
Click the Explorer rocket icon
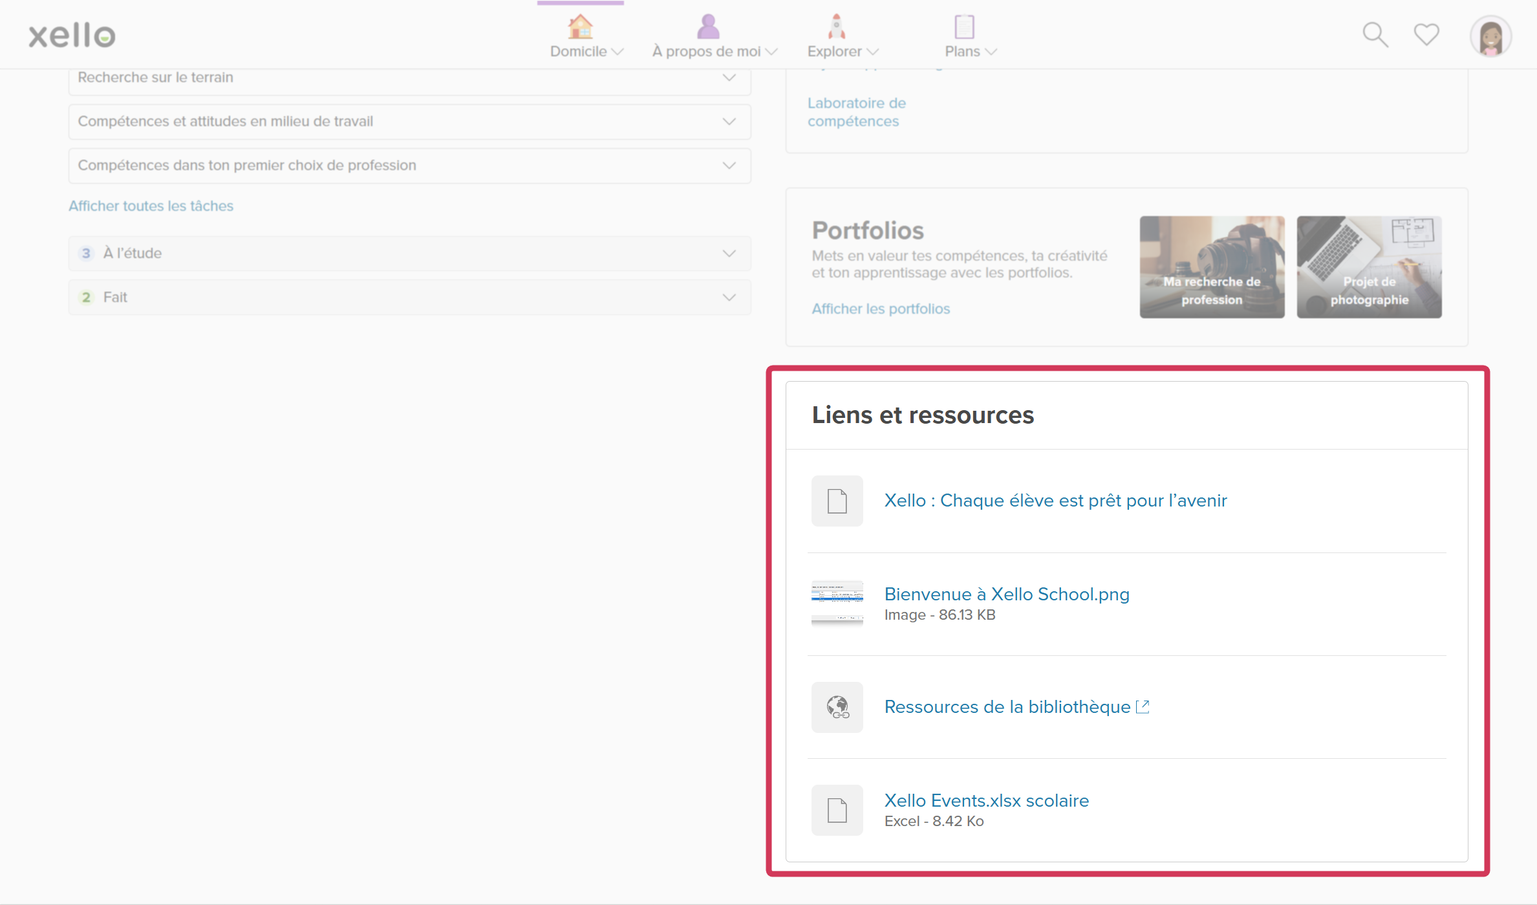(x=836, y=27)
